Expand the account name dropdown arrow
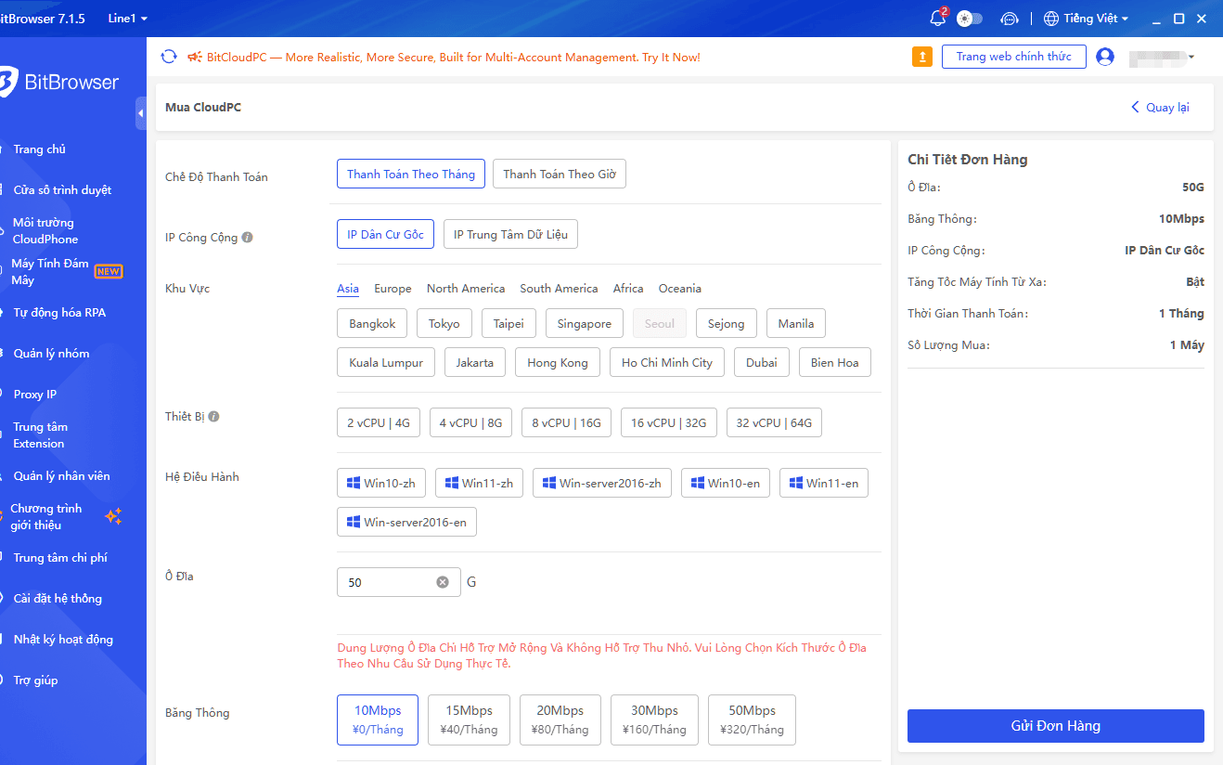This screenshot has width=1223, height=765. [1191, 58]
